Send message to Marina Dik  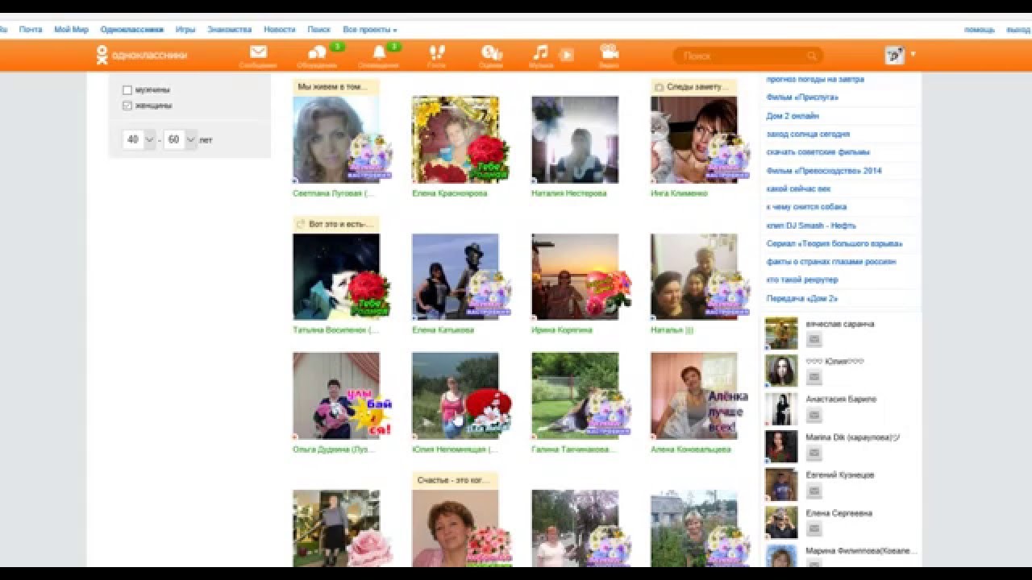click(x=814, y=454)
